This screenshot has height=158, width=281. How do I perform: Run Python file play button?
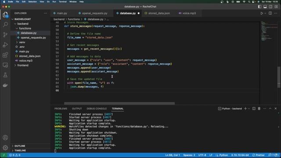[x=262, y=13]
